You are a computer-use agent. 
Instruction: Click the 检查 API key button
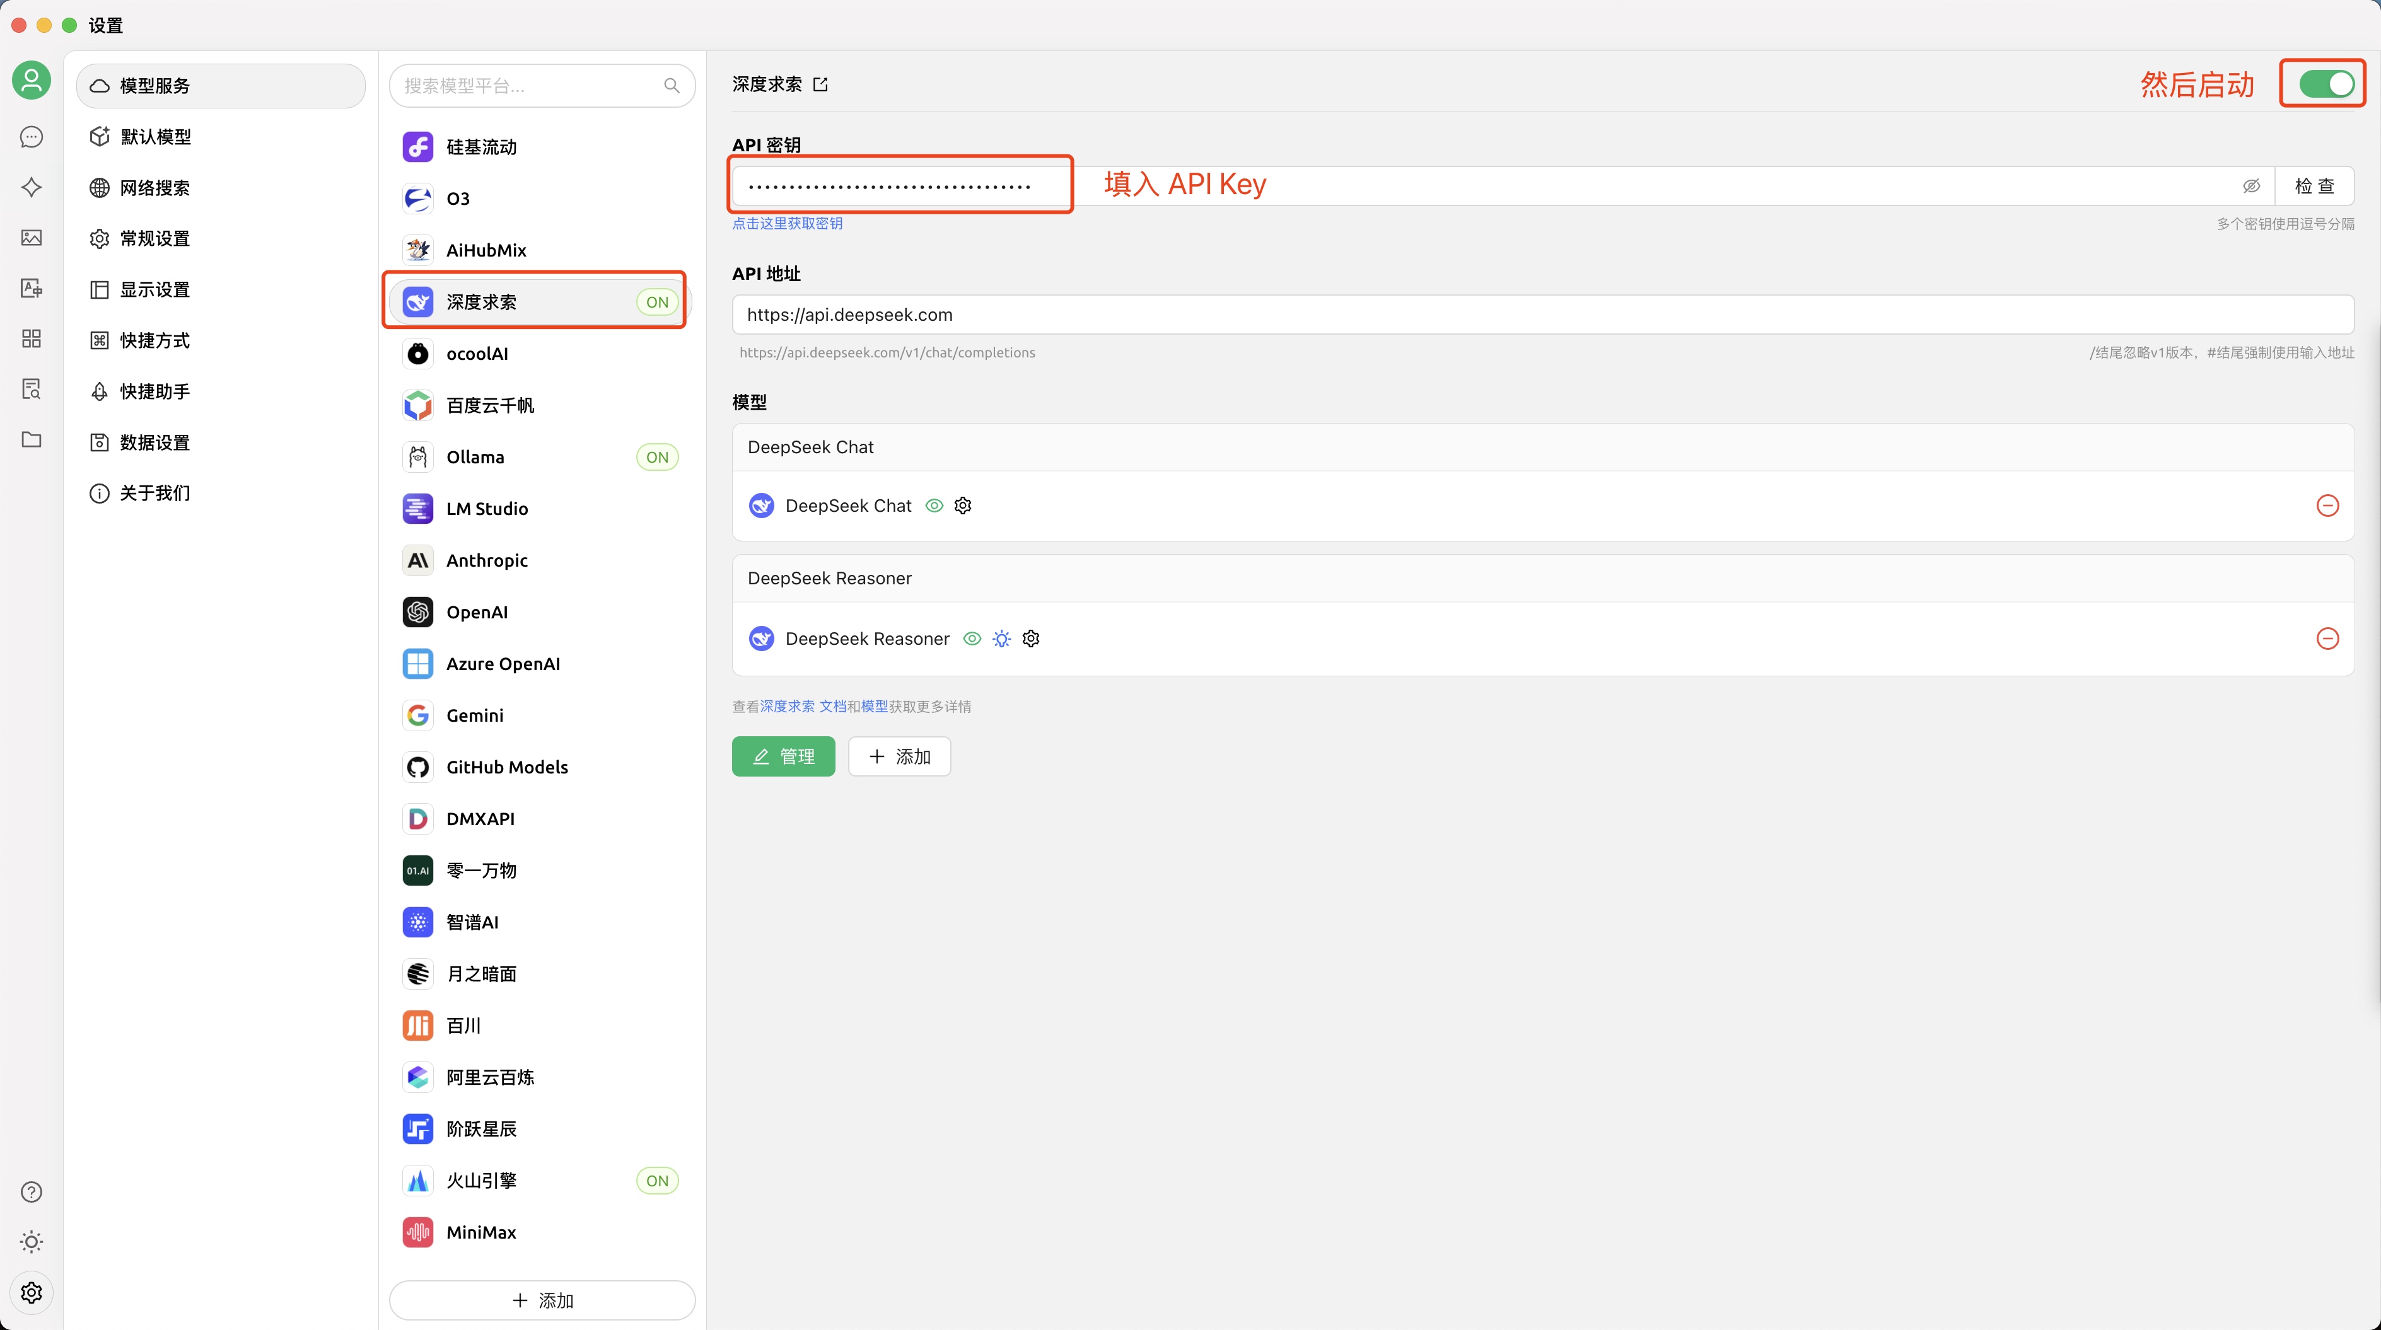(2314, 186)
